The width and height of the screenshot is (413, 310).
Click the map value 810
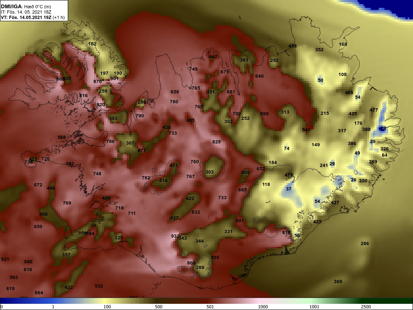(286, 232)
